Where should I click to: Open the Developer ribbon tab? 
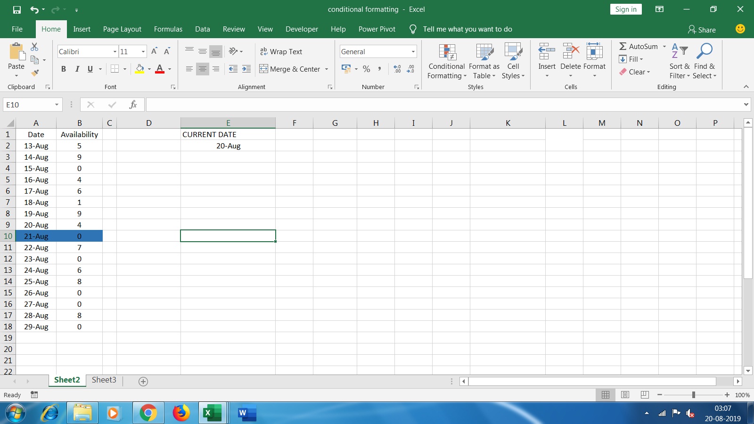pyautogui.click(x=302, y=29)
